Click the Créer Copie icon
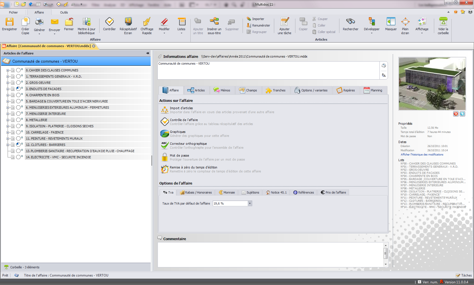 click(x=25, y=22)
